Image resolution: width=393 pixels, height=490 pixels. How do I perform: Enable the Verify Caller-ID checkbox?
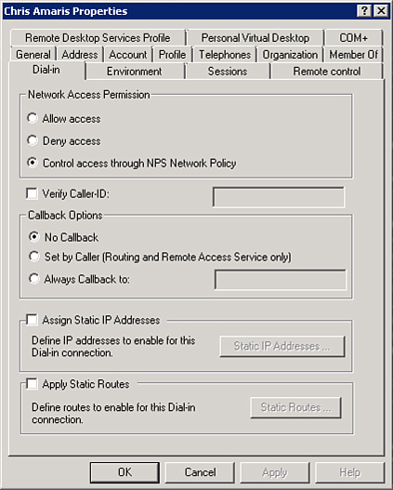click(x=32, y=193)
